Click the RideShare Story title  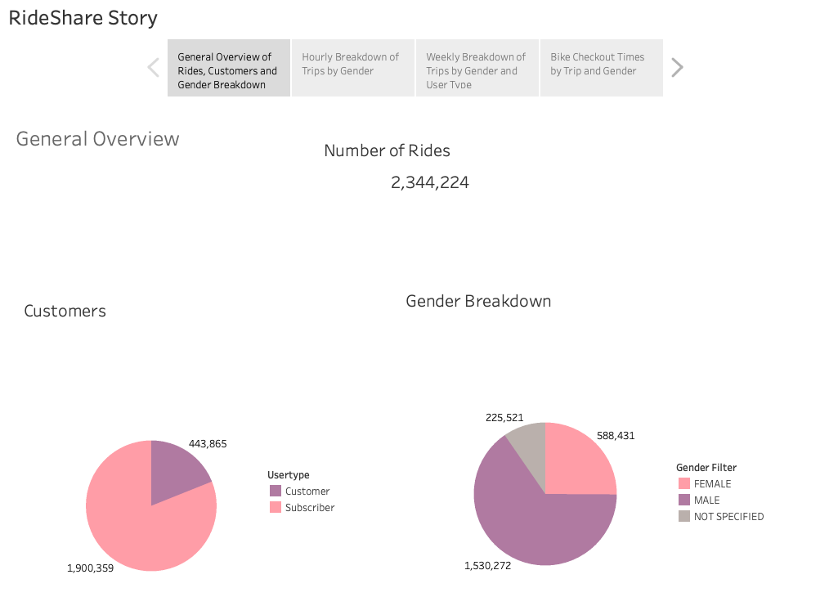tap(82, 17)
